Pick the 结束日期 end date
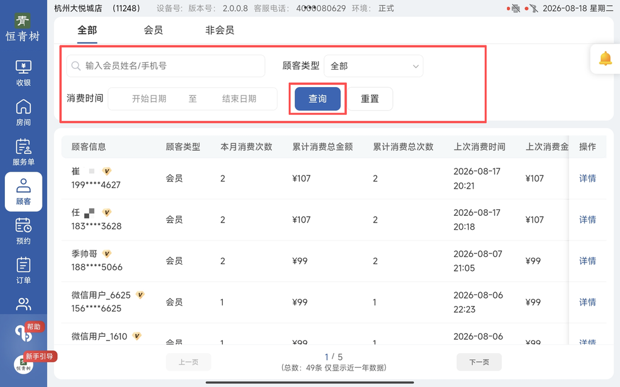This screenshot has height=387, width=620. [x=239, y=99]
